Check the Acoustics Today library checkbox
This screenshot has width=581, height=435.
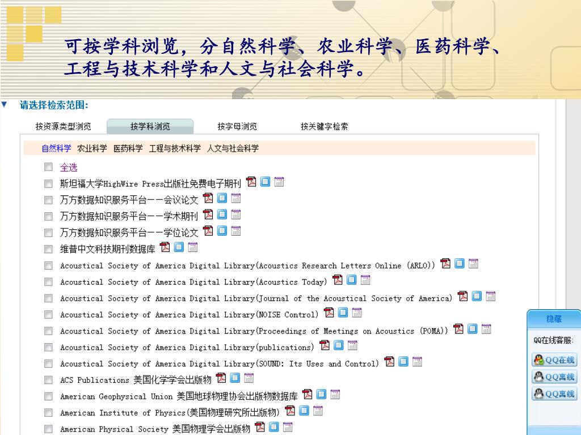pos(49,282)
